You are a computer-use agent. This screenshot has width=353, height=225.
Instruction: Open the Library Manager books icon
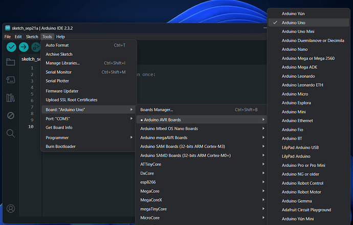point(11,98)
